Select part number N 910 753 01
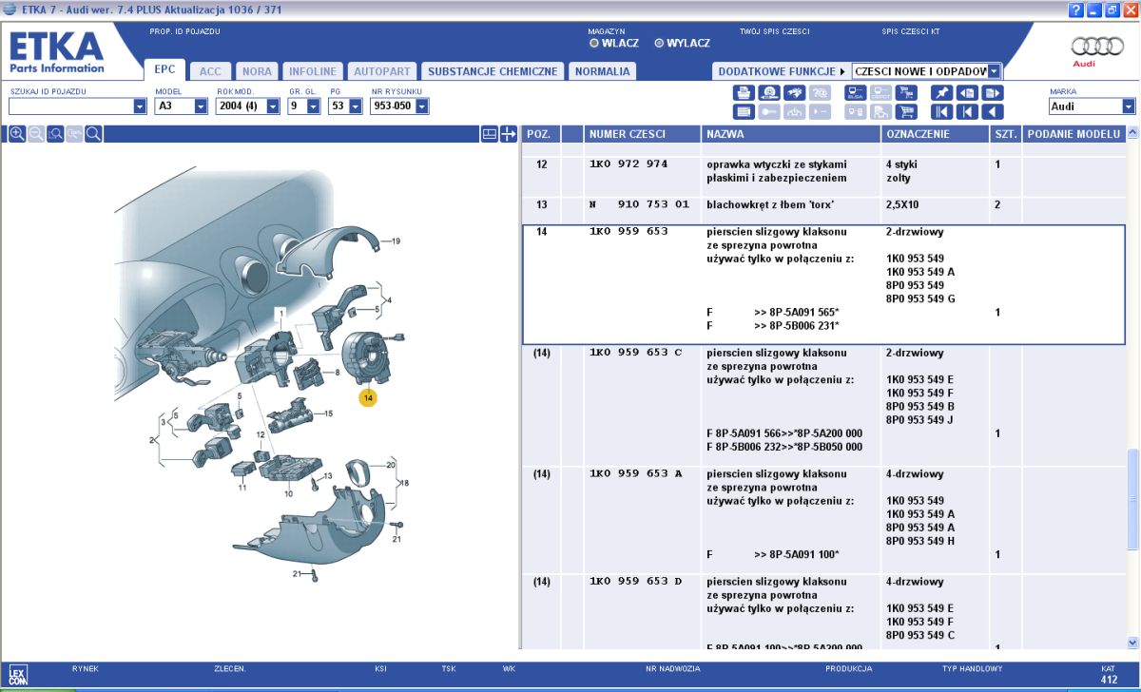This screenshot has height=692, width=1141. tap(638, 204)
